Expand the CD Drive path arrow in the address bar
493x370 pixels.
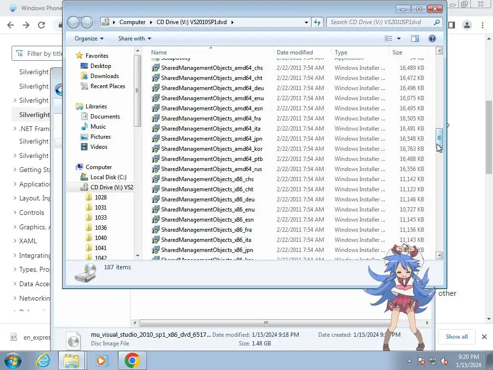point(233,22)
